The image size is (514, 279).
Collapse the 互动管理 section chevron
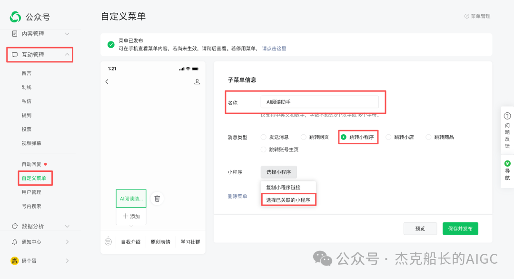coord(67,54)
